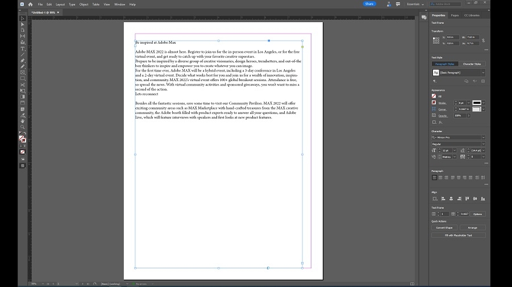
Task: Open the top-bar chat bubble icon
Action: pos(398,4)
